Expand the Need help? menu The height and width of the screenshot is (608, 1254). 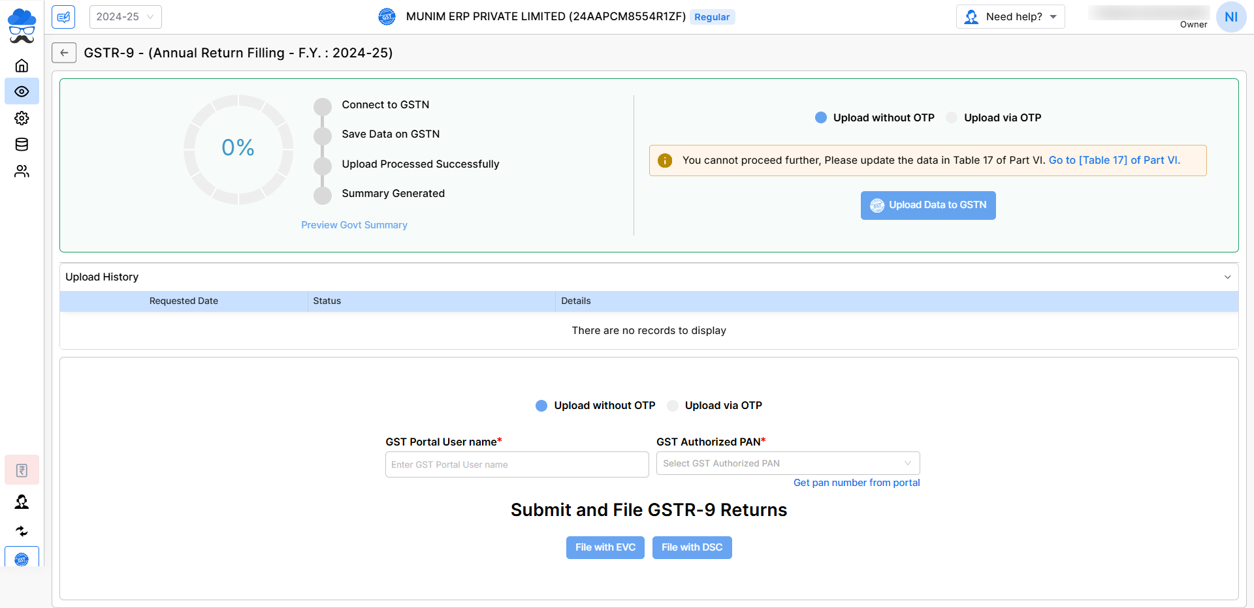[1010, 17]
